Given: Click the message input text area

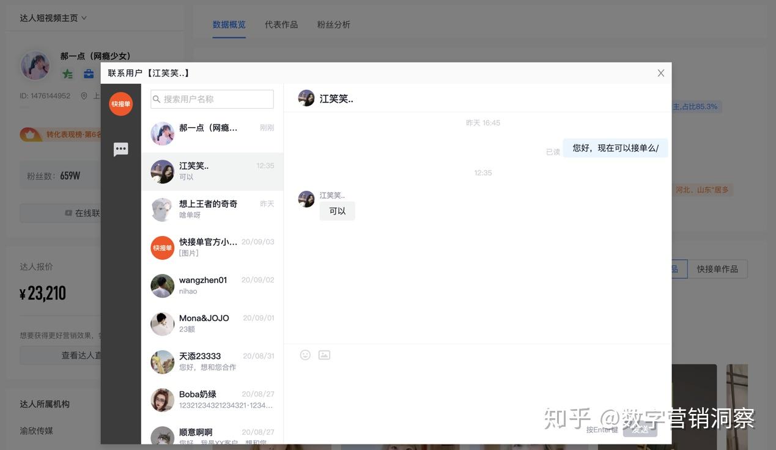Looking at the screenshot, I should (x=477, y=391).
